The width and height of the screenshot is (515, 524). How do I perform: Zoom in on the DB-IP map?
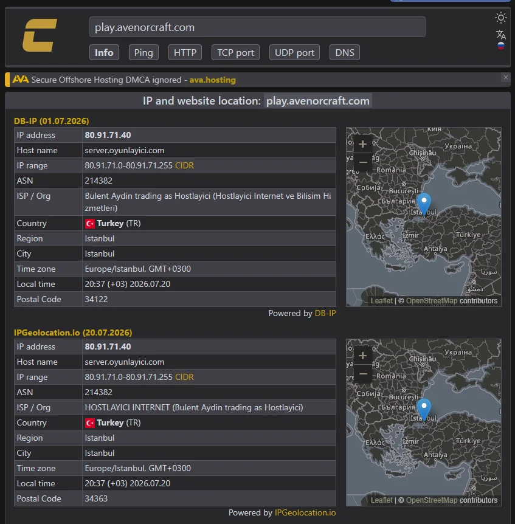[x=362, y=144]
